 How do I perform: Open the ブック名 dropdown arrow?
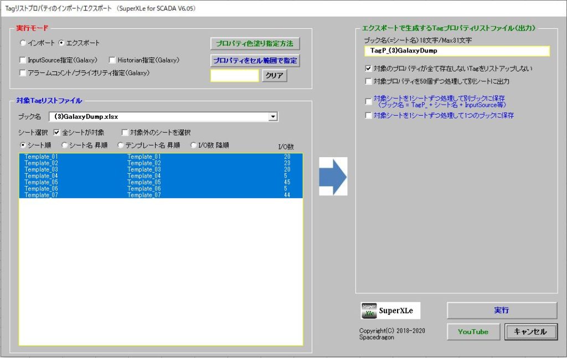(273, 117)
